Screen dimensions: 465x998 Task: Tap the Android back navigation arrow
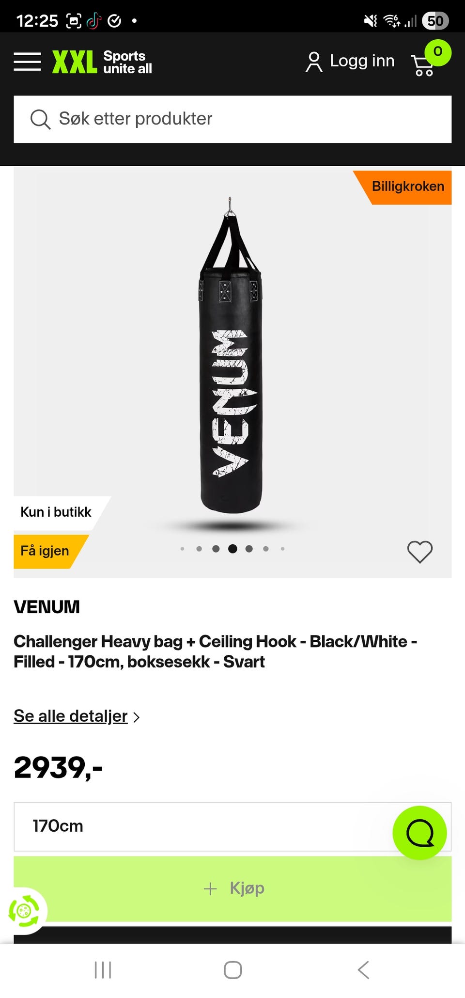coord(363,970)
